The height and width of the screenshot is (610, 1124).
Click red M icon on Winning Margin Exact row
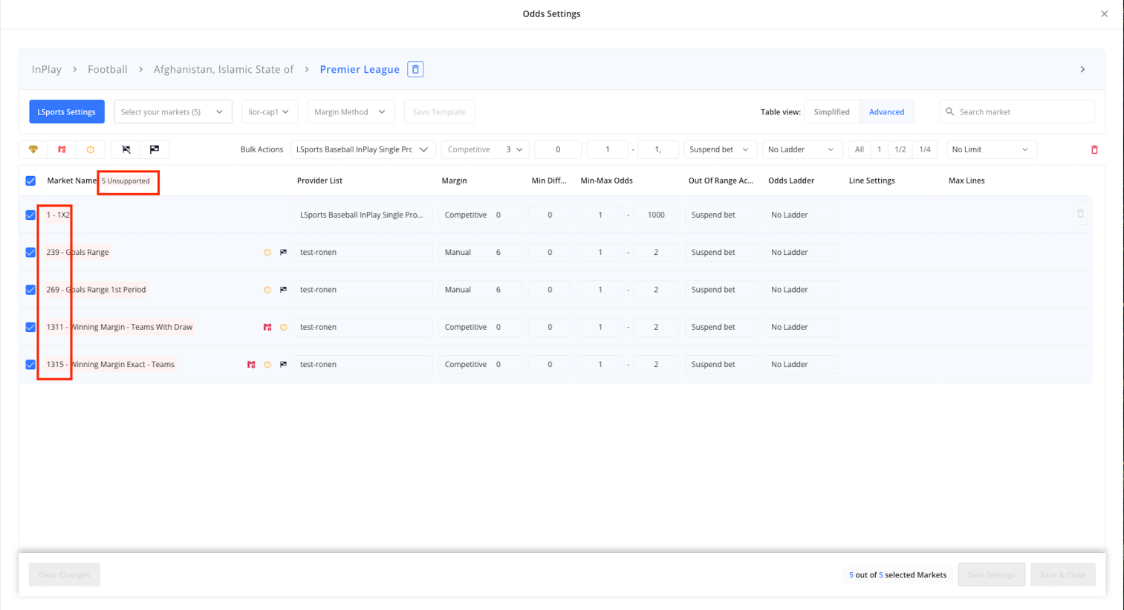251,365
